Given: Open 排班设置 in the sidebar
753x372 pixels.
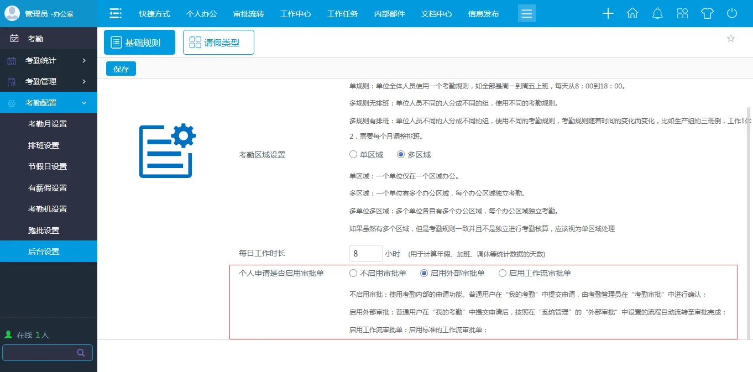Looking at the screenshot, I should point(44,145).
